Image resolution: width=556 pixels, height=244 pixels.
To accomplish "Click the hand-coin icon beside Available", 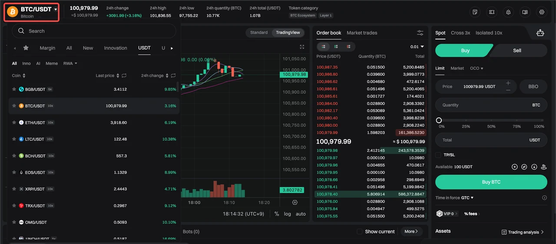I will pos(544,167).
